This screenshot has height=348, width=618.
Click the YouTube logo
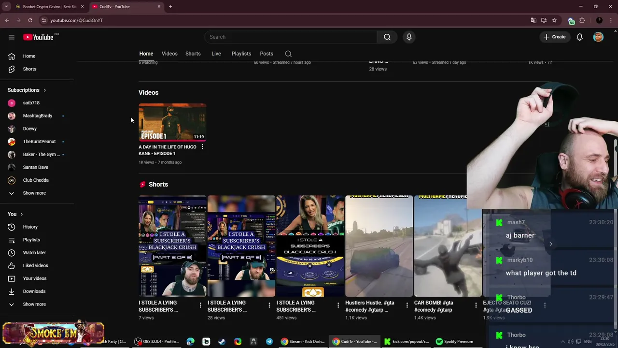pos(38,37)
